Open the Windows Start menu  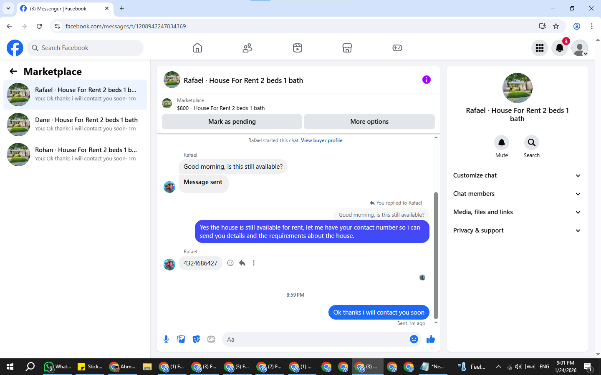pos(10,367)
